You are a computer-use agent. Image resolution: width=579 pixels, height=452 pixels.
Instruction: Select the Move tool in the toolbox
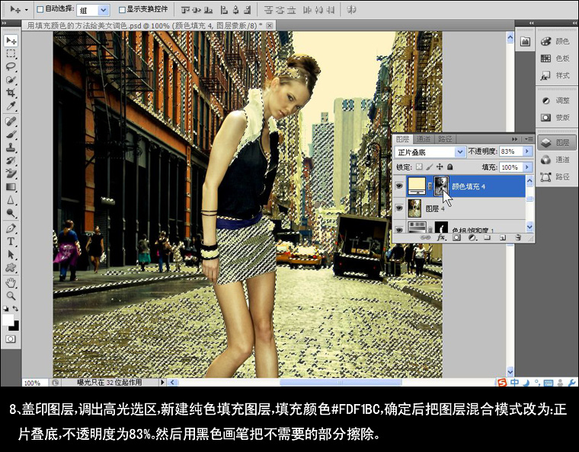click(x=11, y=40)
